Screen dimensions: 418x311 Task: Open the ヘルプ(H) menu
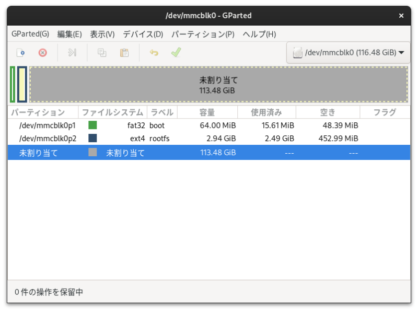click(259, 34)
